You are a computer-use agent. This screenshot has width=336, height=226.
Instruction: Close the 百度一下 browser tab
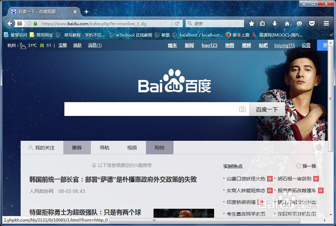(75, 12)
